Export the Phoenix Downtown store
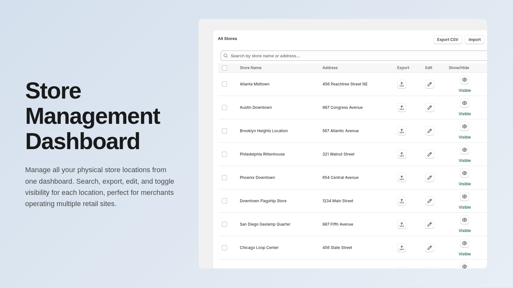The height and width of the screenshot is (288, 513). pyautogui.click(x=402, y=178)
